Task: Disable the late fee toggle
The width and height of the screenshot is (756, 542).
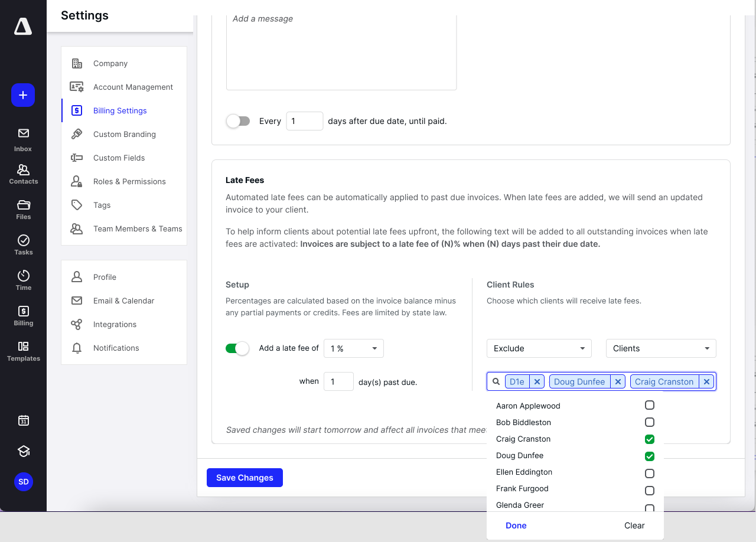Action: pos(237,348)
